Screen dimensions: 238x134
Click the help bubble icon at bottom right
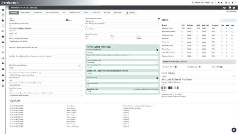click(x=234, y=130)
